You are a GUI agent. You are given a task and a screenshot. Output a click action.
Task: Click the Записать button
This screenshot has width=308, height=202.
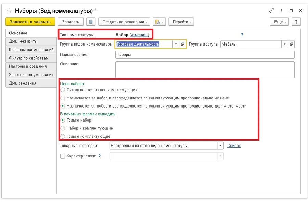pyautogui.click(x=70, y=22)
